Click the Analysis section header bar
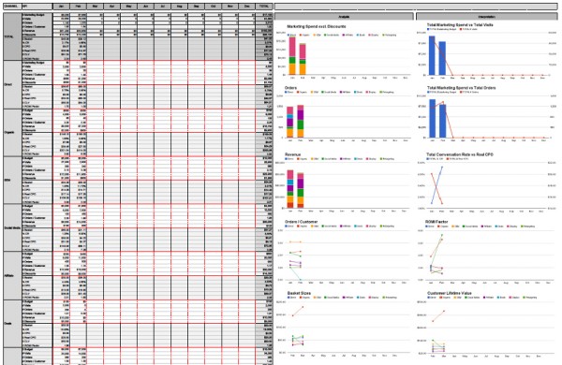Viewport: 562px width, 365px height. coord(344,17)
